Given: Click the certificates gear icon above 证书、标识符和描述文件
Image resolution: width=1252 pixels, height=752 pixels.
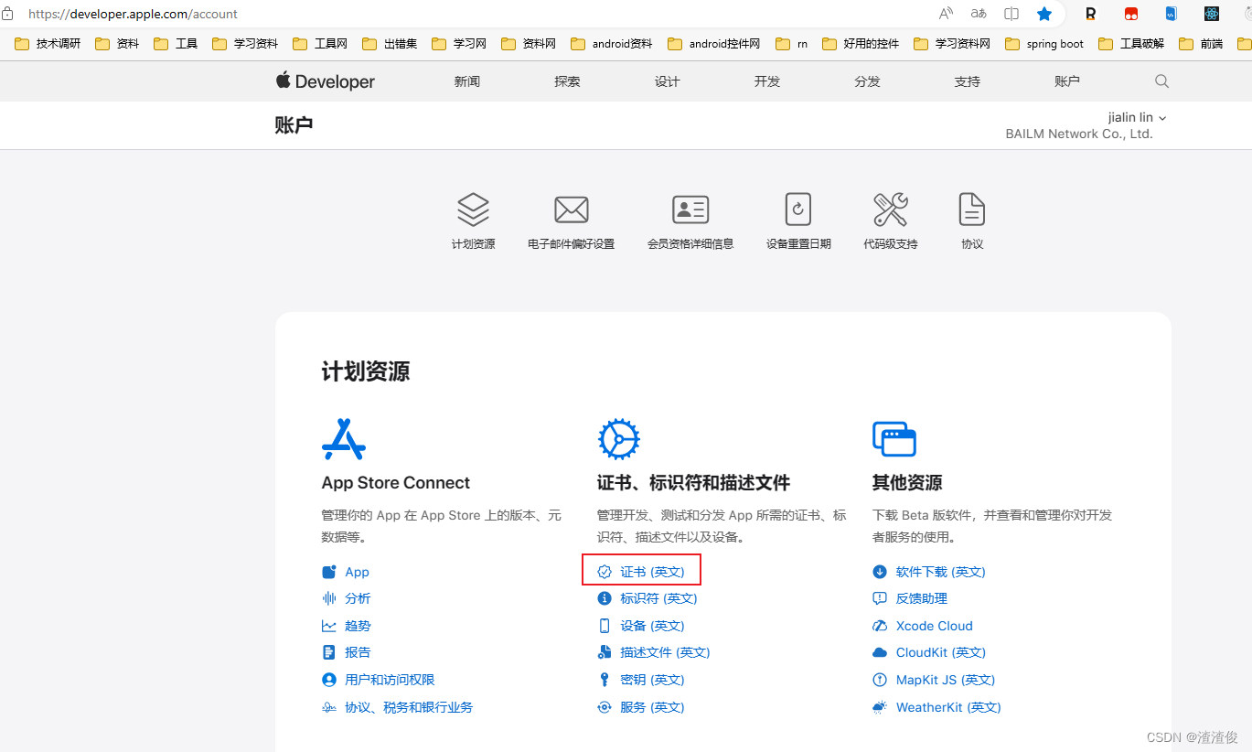Looking at the screenshot, I should [619, 439].
